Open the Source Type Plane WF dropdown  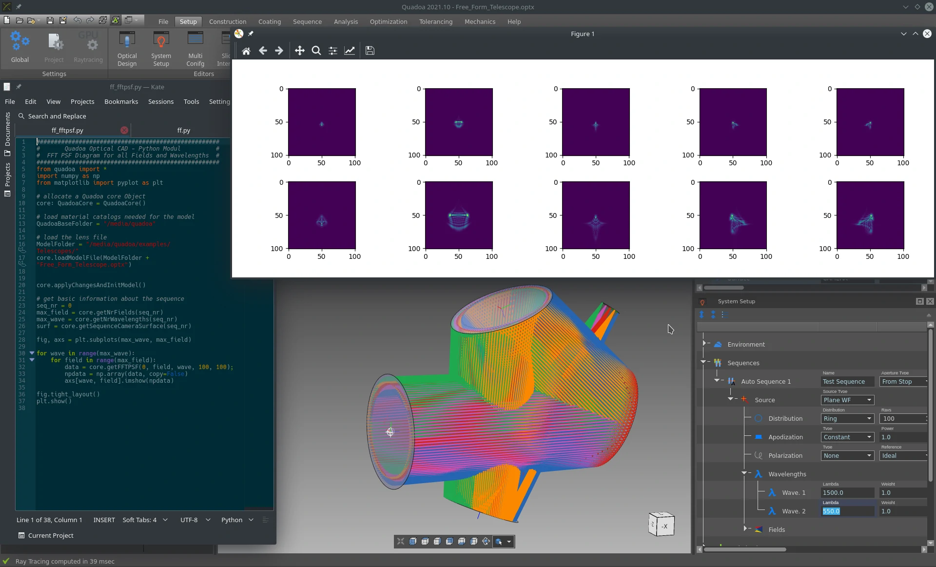click(847, 400)
